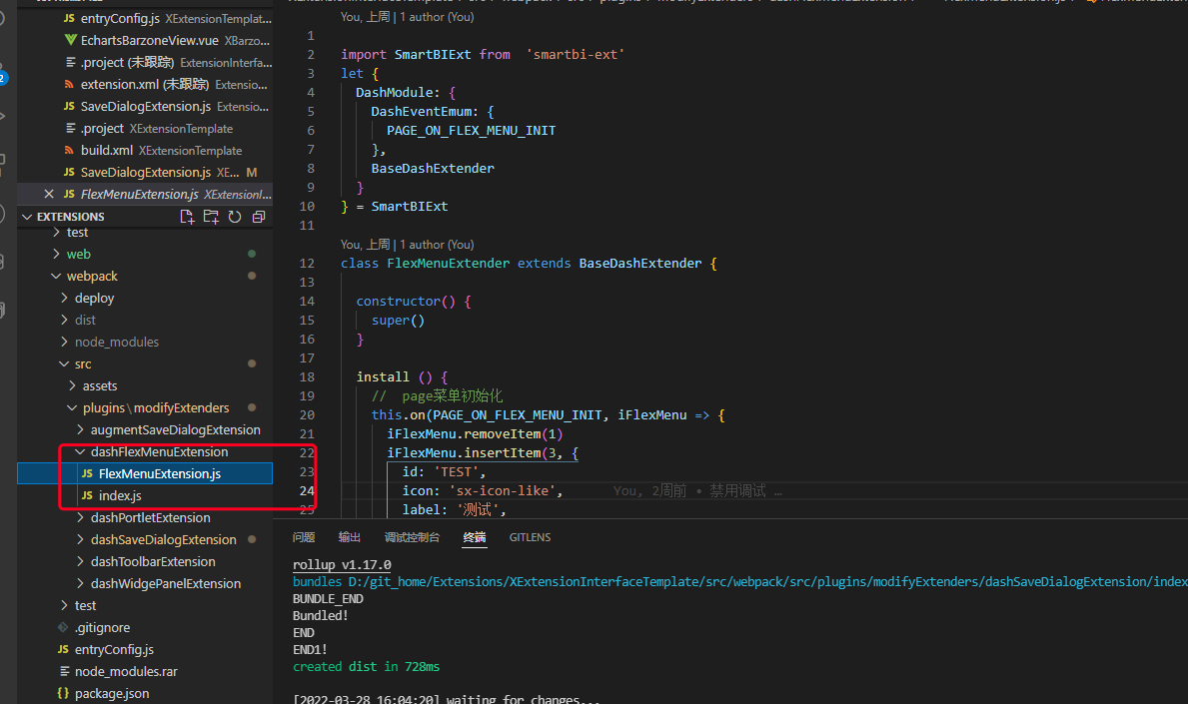Click the file icon beside node_modules.rar
Image resolution: width=1188 pixels, height=704 pixels.
click(x=64, y=671)
